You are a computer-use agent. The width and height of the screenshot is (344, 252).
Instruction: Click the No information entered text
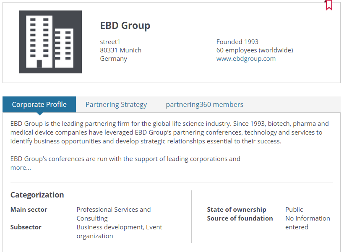coord(308,223)
